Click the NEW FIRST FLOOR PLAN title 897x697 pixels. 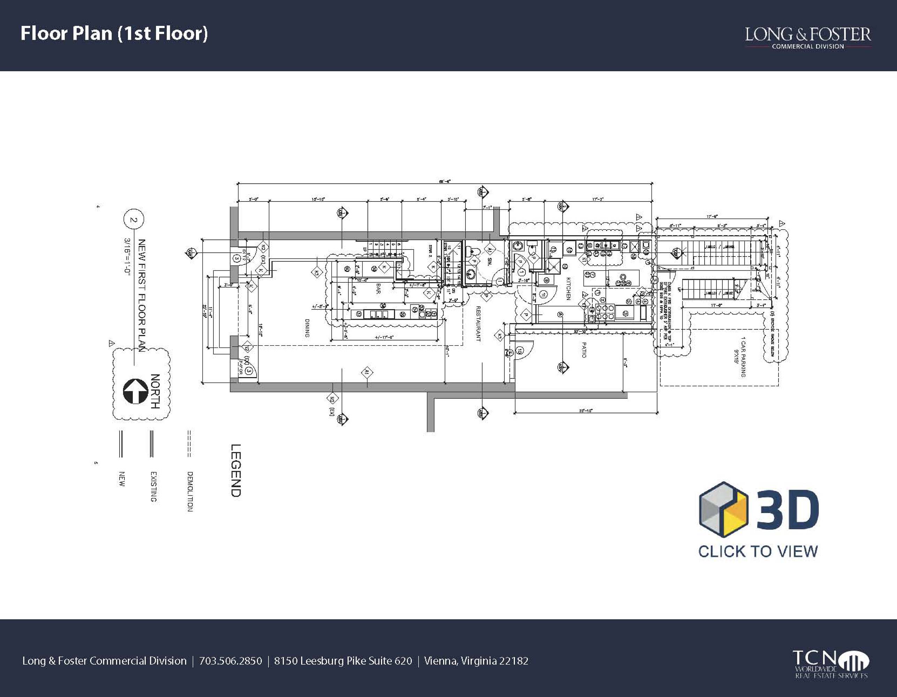[142, 296]
